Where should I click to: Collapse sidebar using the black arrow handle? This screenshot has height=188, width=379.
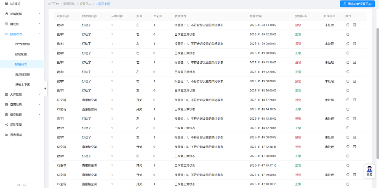pos(45,88)
